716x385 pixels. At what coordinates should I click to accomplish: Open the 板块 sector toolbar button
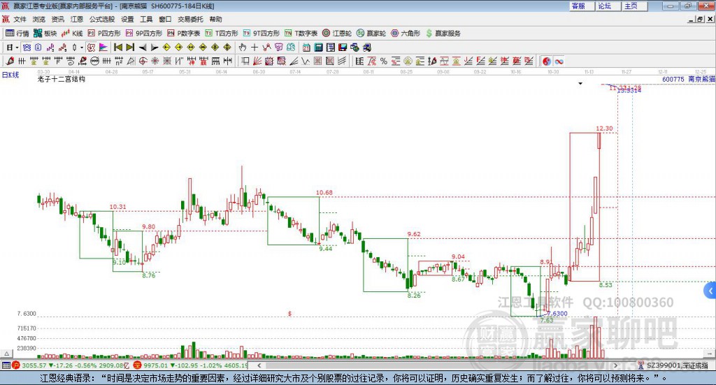(x=45, y=34)
